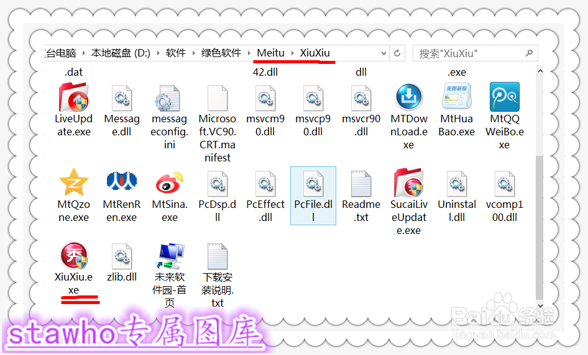Select the zlib.dll file icon
The width and height of the screenshot is (588, 355).
122,256
